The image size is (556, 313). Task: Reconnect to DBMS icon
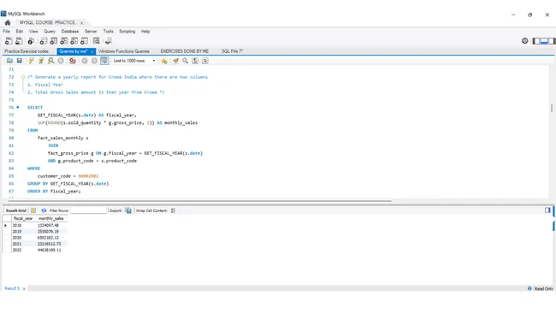[x=108, y=41]
